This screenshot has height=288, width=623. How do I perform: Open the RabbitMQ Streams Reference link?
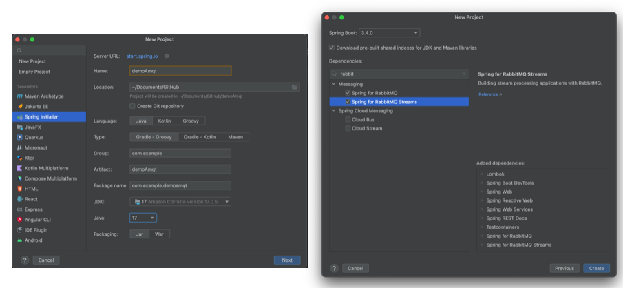point(490,94)
